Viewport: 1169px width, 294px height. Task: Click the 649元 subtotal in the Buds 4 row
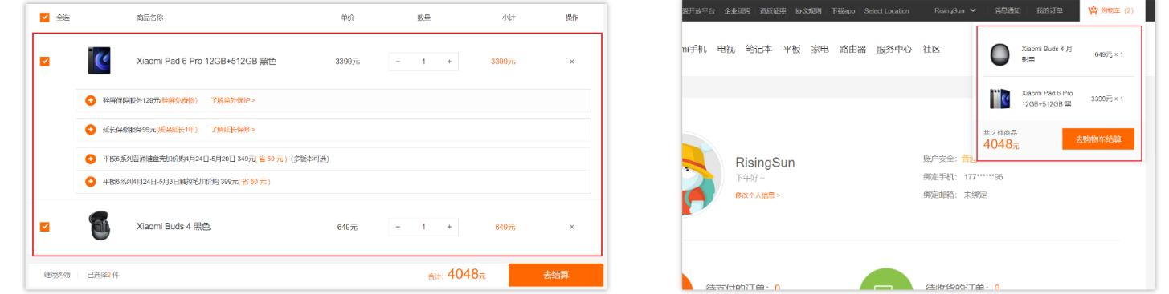[x=505, y=227]
